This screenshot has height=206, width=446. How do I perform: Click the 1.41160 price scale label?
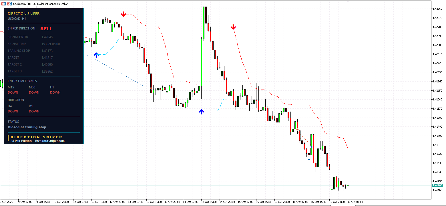[437, 190]
